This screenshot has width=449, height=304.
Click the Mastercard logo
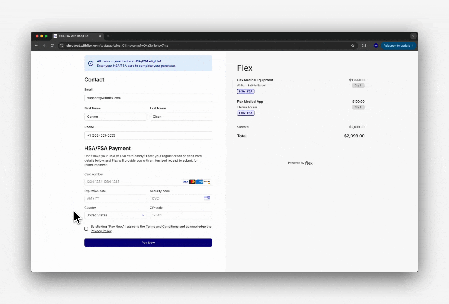tap(192, 182)
